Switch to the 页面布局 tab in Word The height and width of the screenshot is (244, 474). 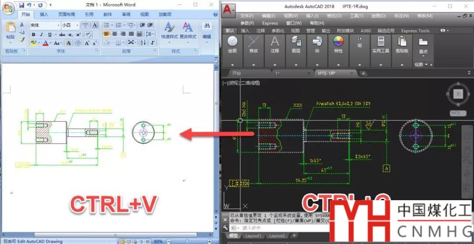click(67, 14)
